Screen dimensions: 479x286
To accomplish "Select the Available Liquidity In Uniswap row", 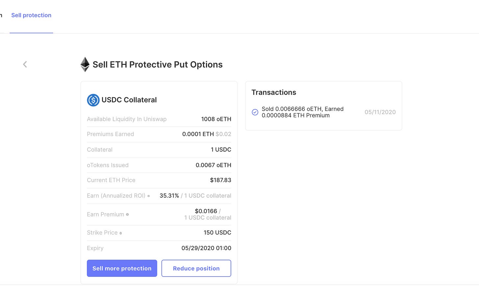I will [159, 119].
